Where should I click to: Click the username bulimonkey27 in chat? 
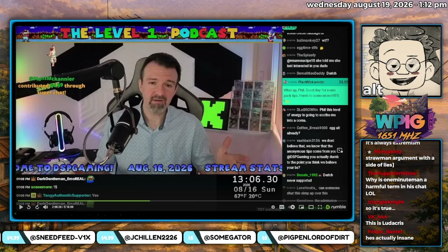click(308, 41)
